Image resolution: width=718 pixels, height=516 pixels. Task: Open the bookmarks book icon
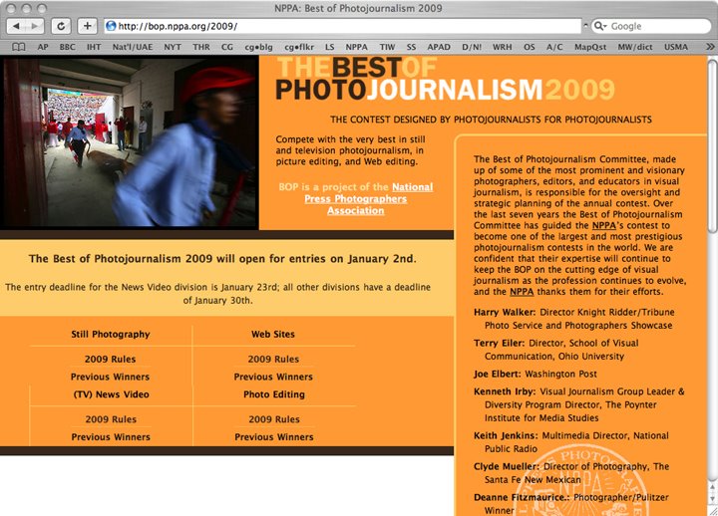pyautogui.click(x=18, y=47)
